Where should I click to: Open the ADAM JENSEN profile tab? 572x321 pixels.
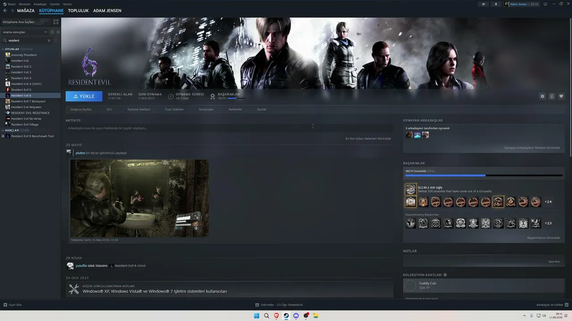(x=107, y=11)
